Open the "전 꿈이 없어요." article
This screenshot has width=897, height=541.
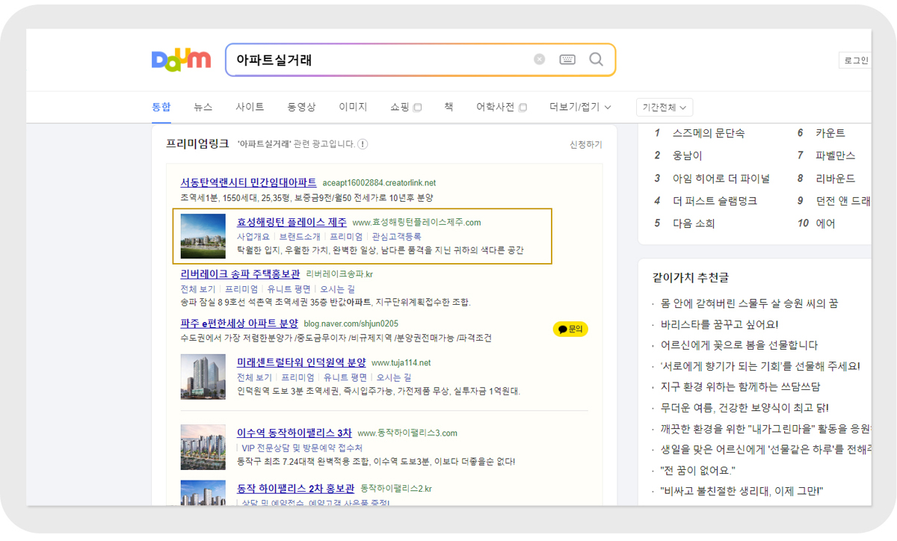click(699, 471)
